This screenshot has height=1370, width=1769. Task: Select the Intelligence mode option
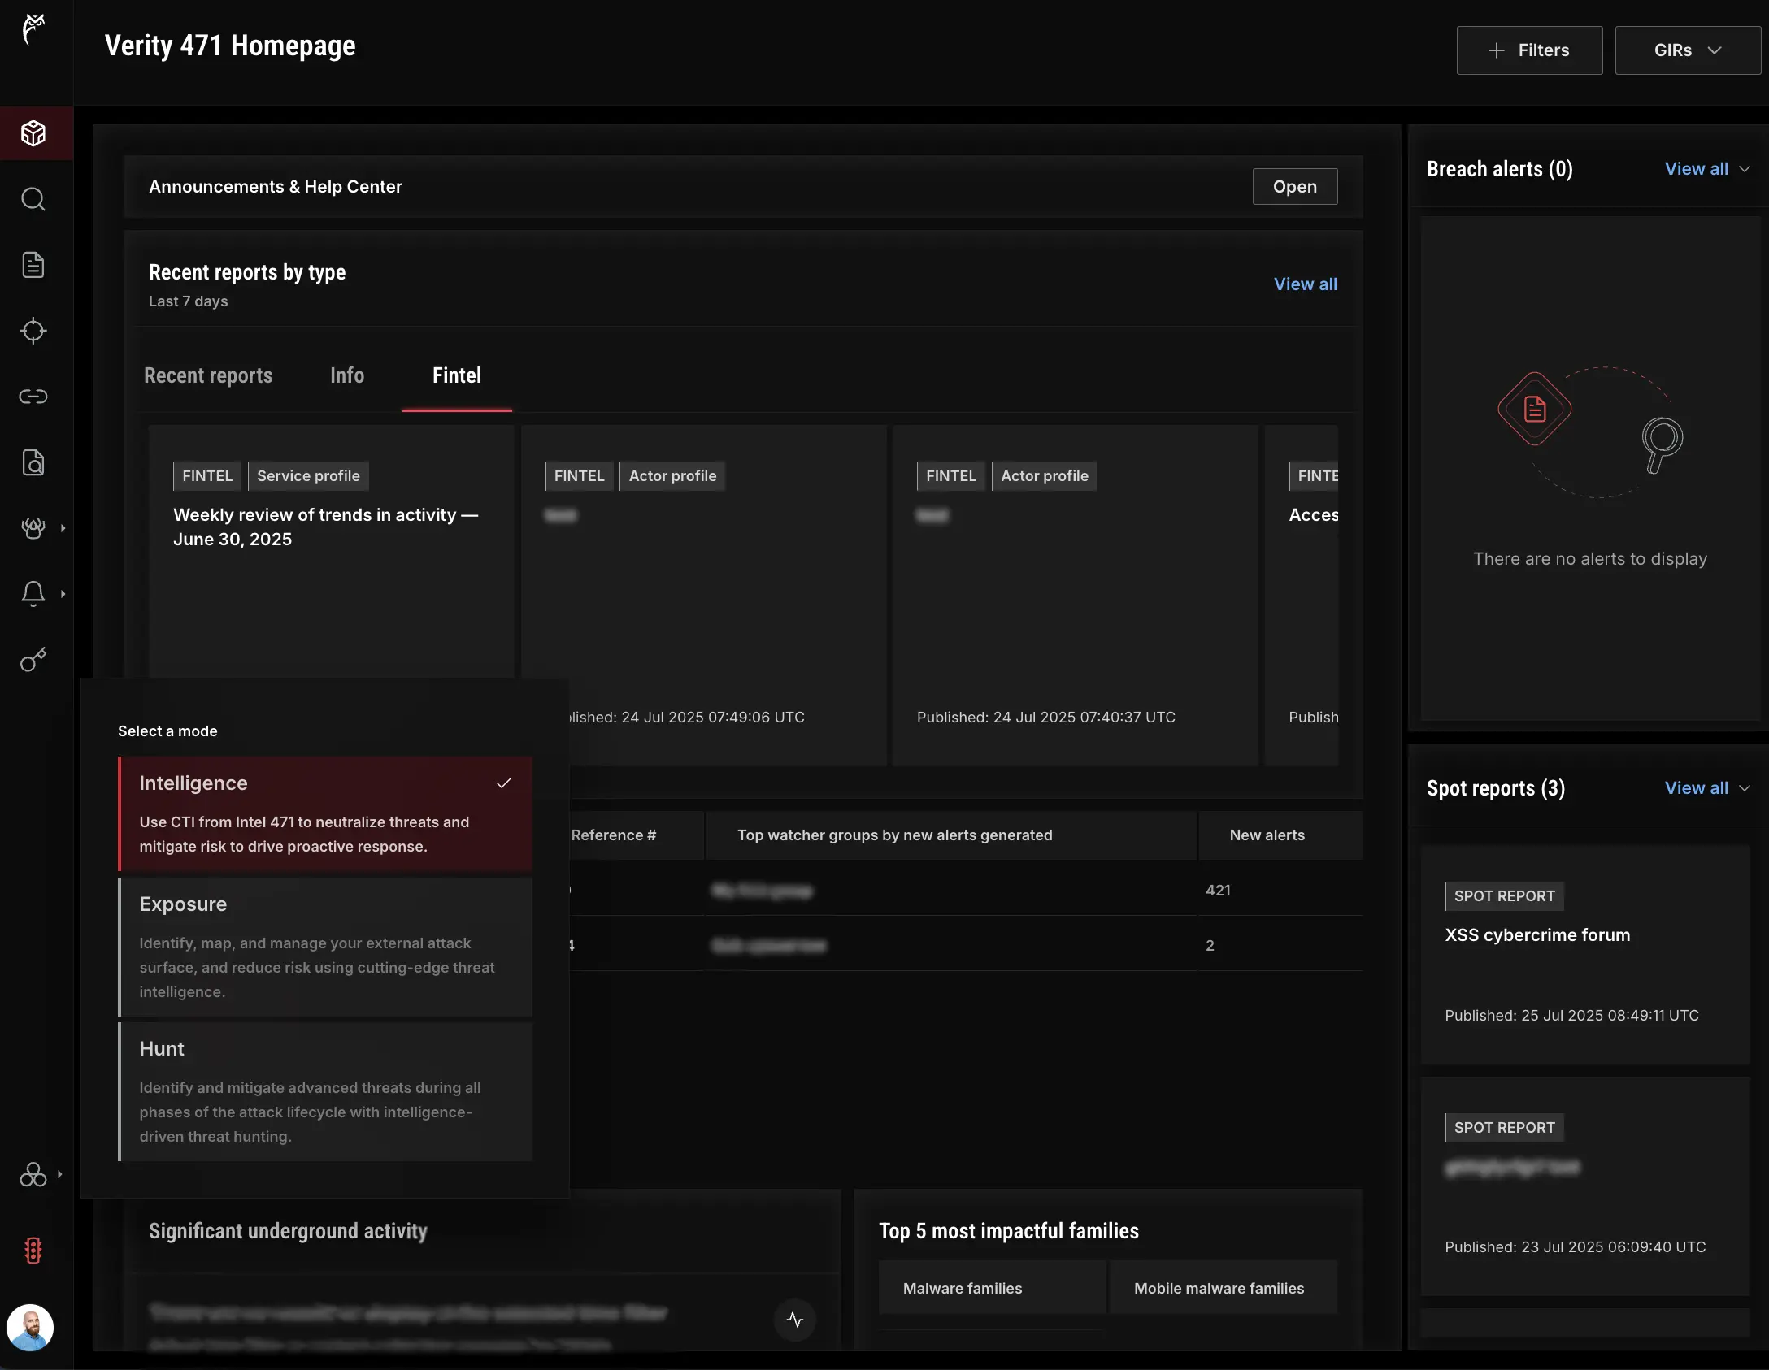coord(325,813)
